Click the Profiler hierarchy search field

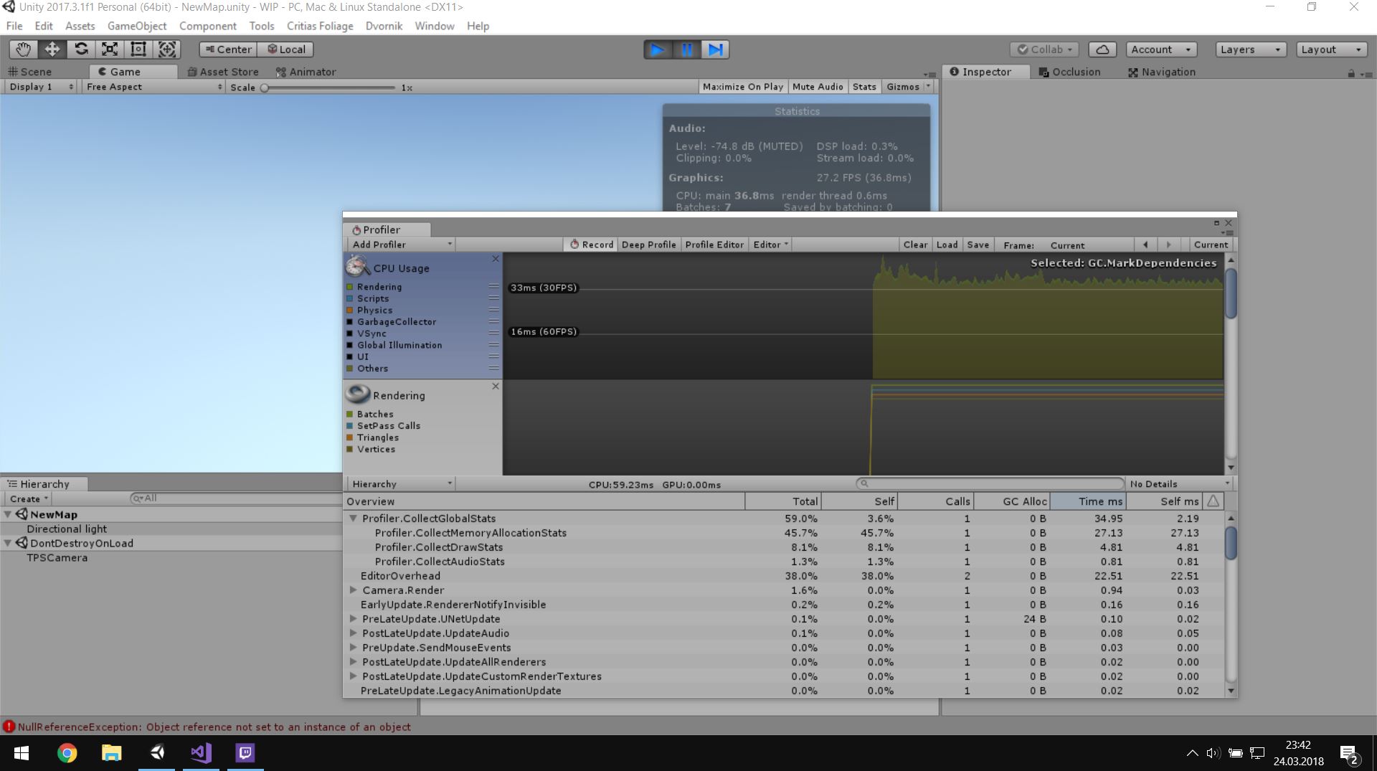(x=990, y=483)
